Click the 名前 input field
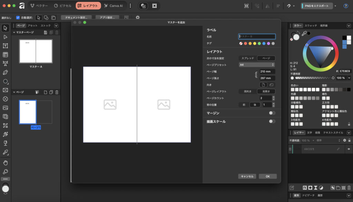The height and width of the screenshot is (202, 353). pos(257,36)
